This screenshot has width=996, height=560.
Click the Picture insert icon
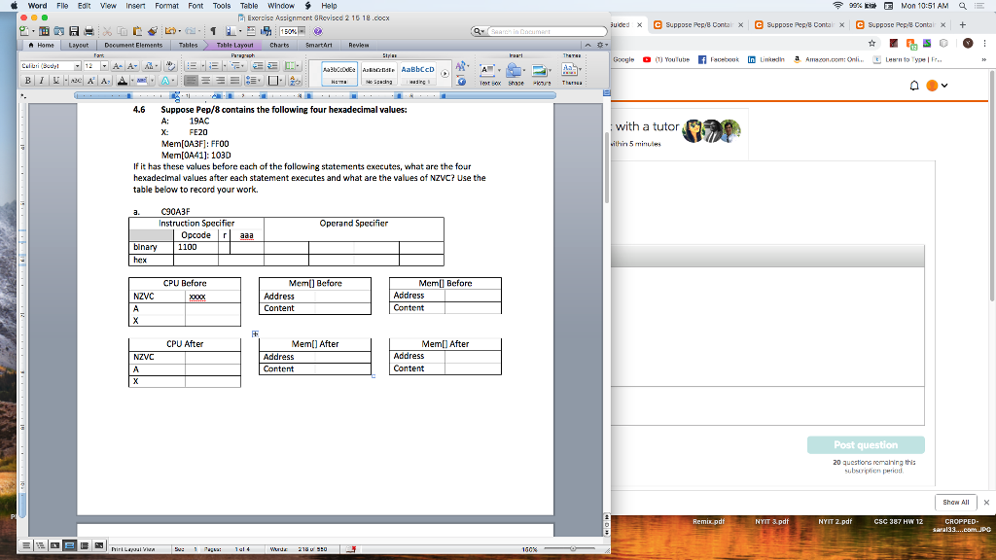click(x=538, y=69)
